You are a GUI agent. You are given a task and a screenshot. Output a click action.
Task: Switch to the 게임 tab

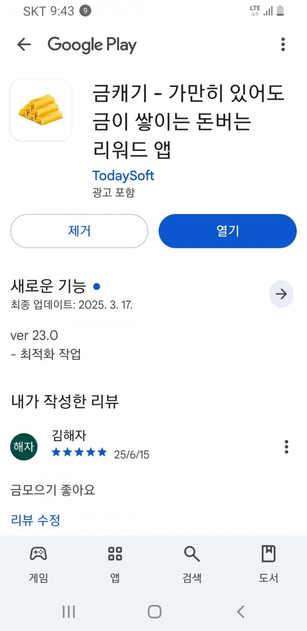click(38, 564)
